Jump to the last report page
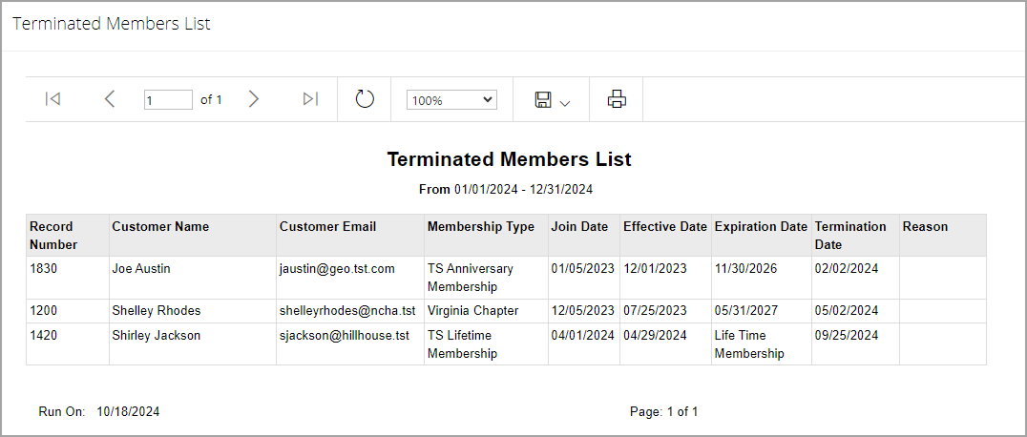 click(x=310, y=99)
